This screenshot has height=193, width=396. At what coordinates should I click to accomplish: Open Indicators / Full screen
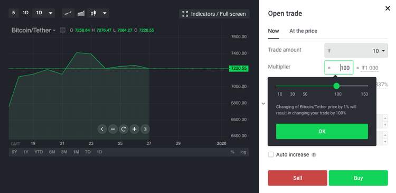[214, 14]
